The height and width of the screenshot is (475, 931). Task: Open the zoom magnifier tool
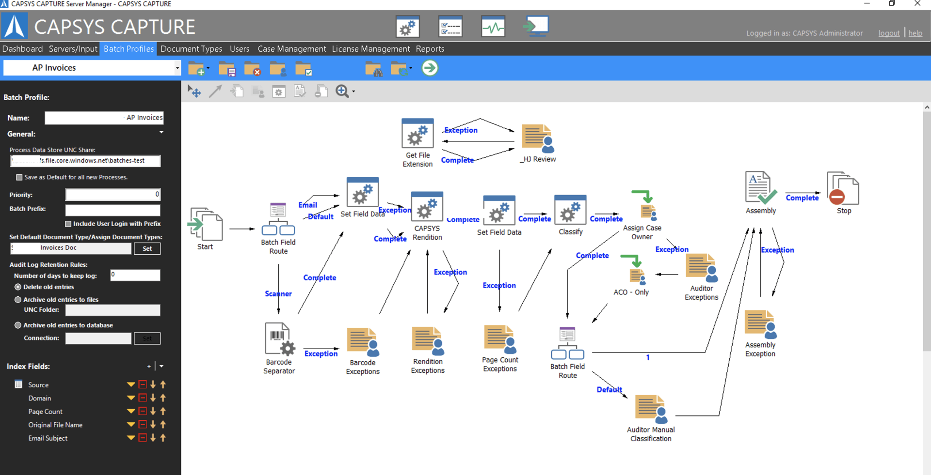[x=342, y=91]
